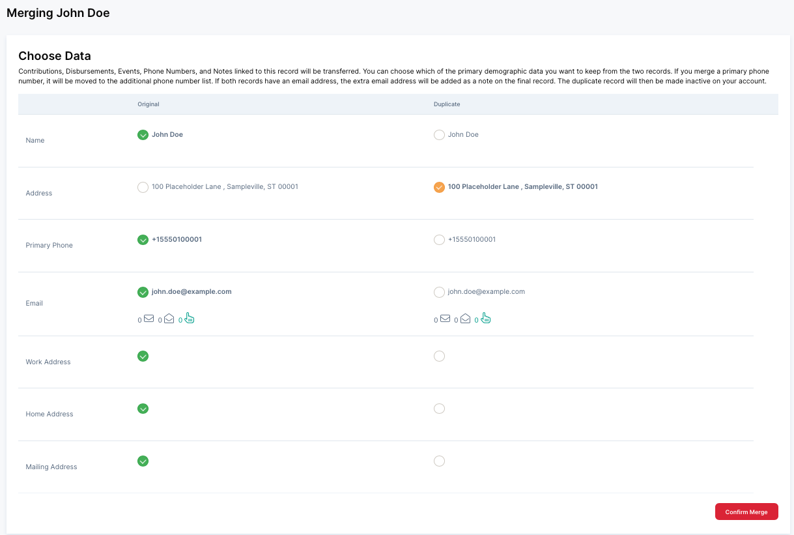Click the Home Address row label
This screenshot has height=535, width=794.
[x=50, y=414]
